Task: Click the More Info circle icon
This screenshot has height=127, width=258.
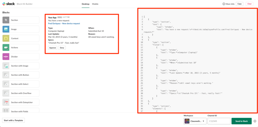Action: (224, 4)
